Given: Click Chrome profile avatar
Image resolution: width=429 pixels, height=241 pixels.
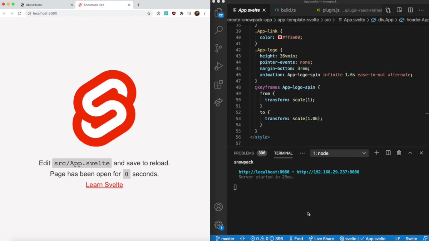Looking at the screenshot, I should (197, 13).
